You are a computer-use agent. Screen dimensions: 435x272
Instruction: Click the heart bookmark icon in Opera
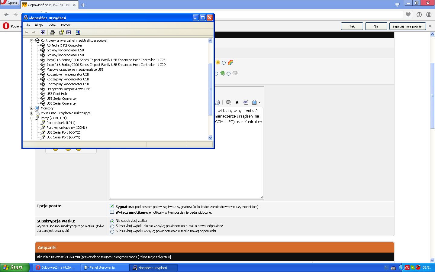click(408, 15)
